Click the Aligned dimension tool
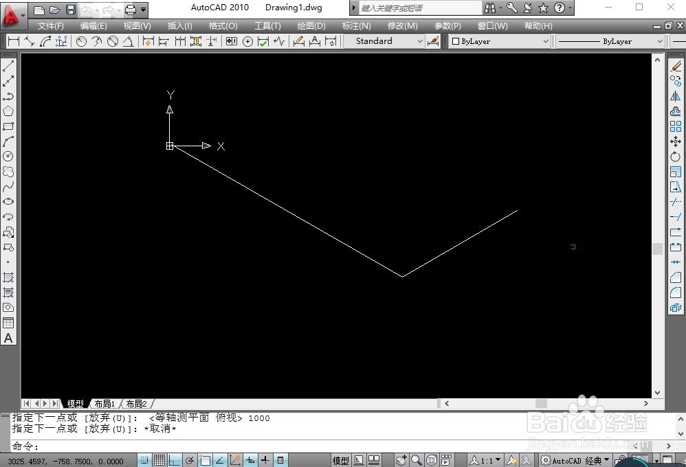 (x=30, y=41)
